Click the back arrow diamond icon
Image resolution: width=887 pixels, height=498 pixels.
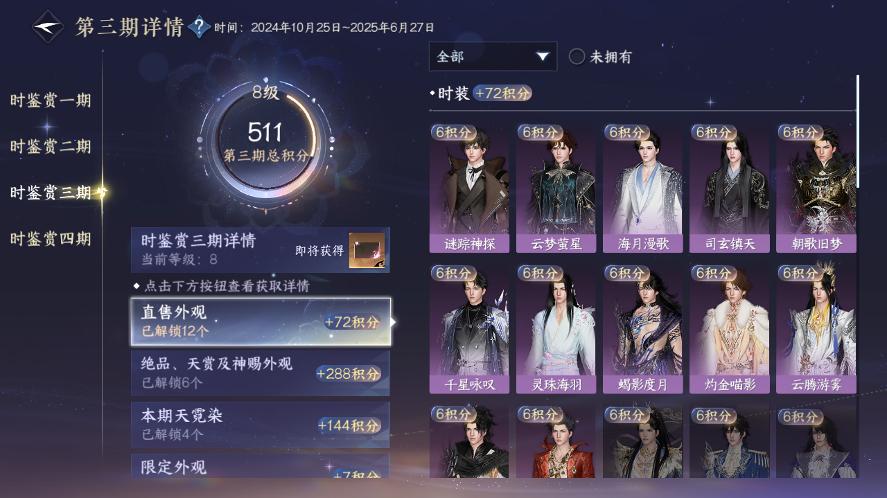(48, 27)
